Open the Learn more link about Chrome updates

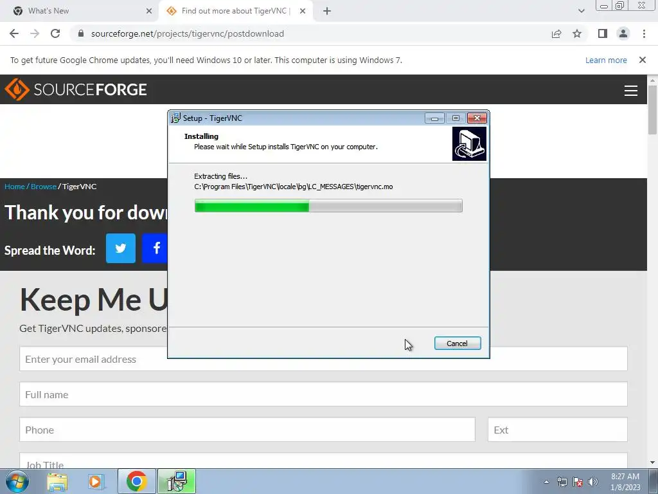606,60
